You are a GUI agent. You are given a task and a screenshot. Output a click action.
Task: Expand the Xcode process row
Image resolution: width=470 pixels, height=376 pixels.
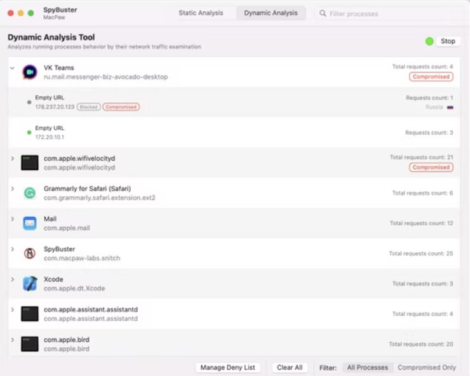point(12,279)
